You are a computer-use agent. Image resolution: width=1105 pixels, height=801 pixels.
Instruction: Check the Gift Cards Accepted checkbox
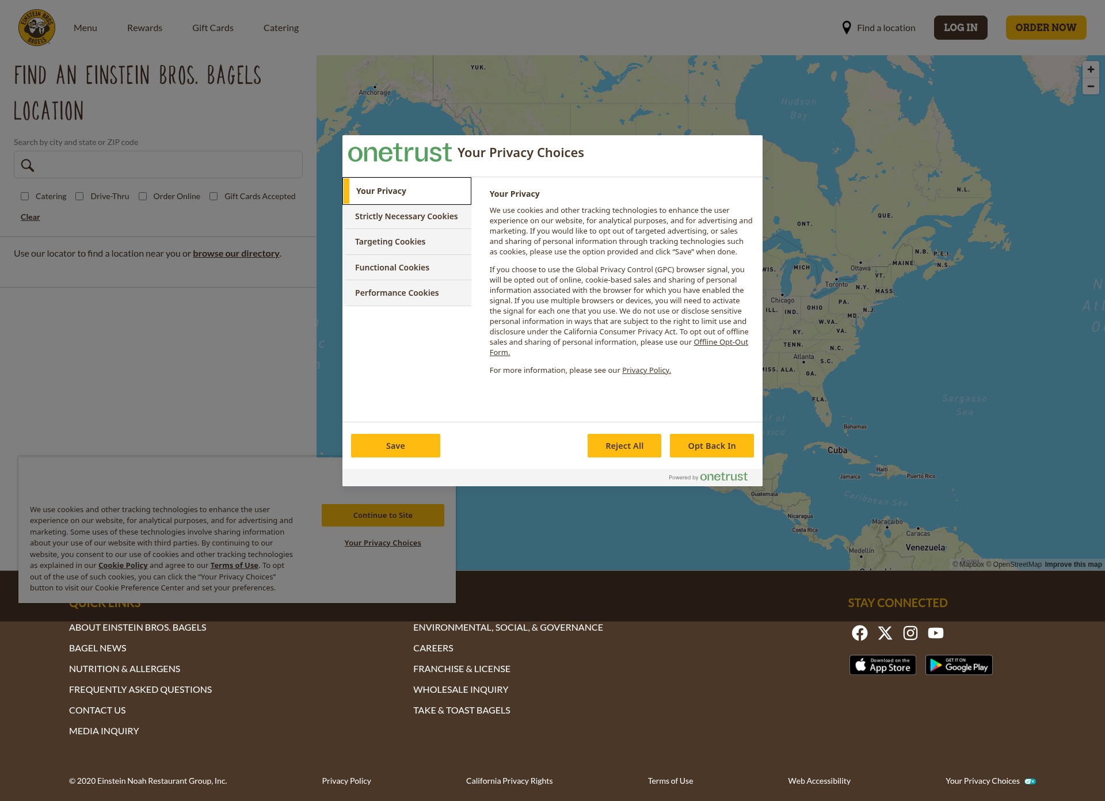click(x=214, y=196)
